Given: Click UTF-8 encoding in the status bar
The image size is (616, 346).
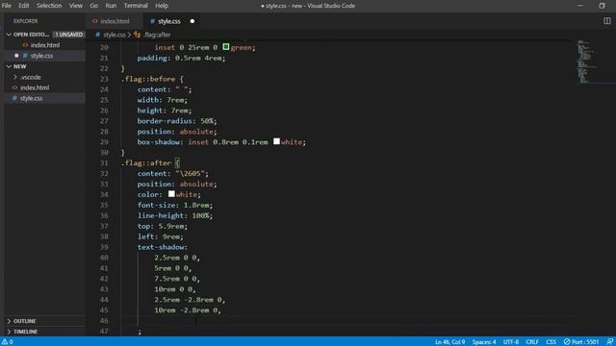Looking at the screenshot, I should (x=511, y=342).
